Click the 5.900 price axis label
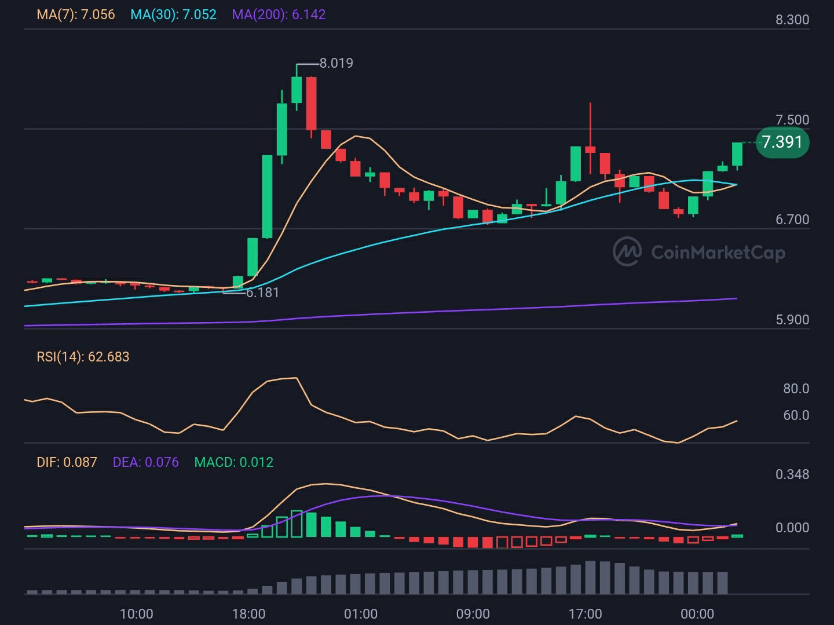Image resolution: width=834 pixels, height=625 pixels. (x=792, y=320)
